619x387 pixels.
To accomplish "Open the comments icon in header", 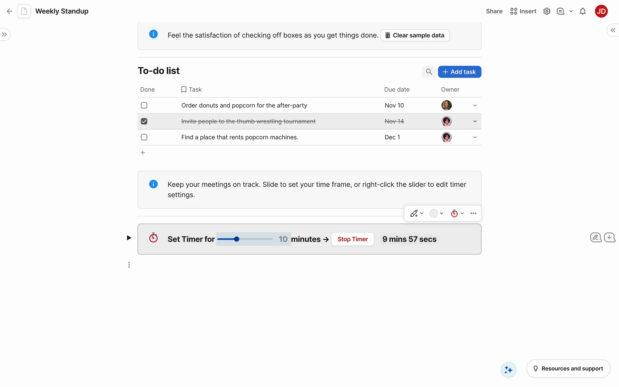I will click(x=560, y=11).
